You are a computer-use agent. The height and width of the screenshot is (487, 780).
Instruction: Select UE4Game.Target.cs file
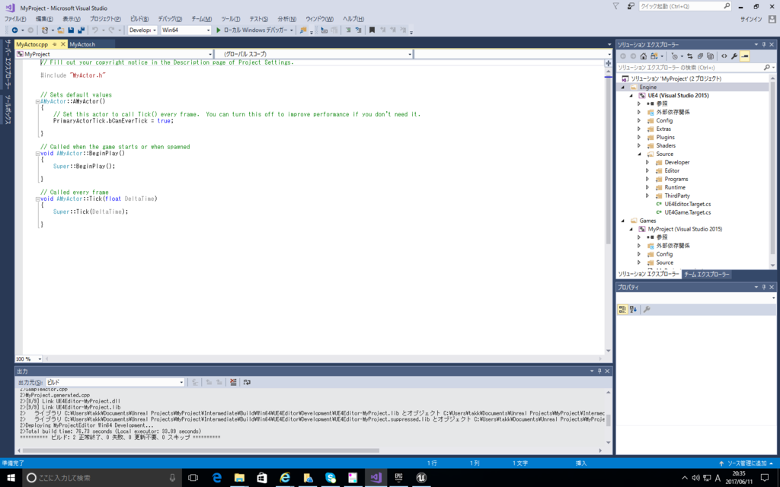click(x=688, y=212)
